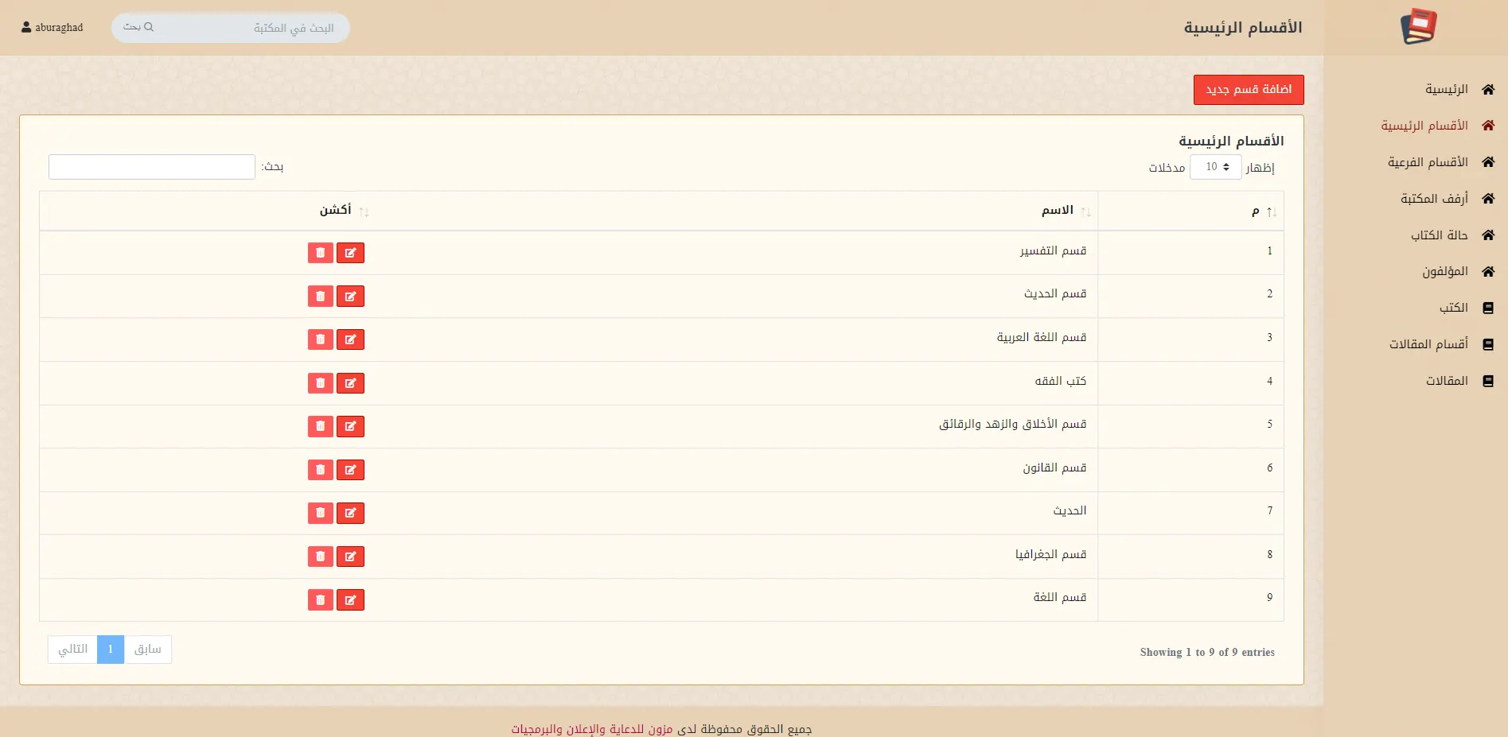Image resolution: width=1508 pixels, height=737 pixels.
Task: Click the user icon beside aburaghad
Action: pos(26,27)
